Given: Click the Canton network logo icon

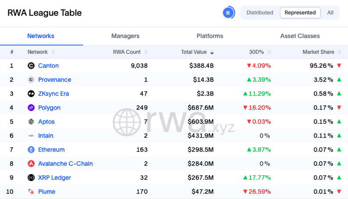Looking at the screenshot, I should 31,66.
